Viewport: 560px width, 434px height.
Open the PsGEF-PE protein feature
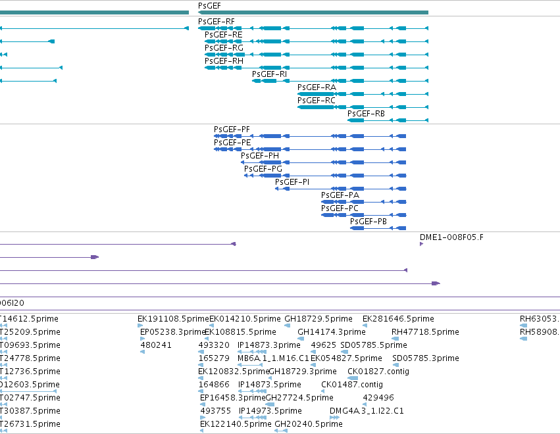tap(310, 149)
